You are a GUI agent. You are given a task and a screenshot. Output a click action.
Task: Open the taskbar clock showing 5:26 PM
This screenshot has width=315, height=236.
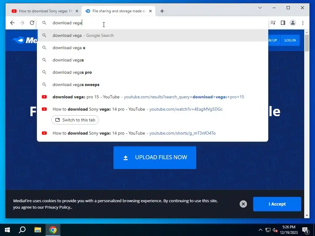pos(289,230)
